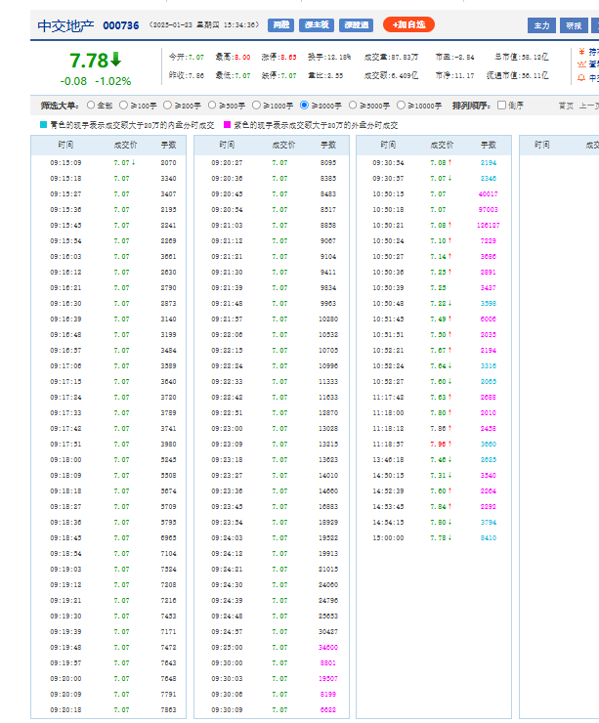Add stock with the +加自选 button
Image resolution: width=599 pixels, height=723 pixels.
click(408, 24)
